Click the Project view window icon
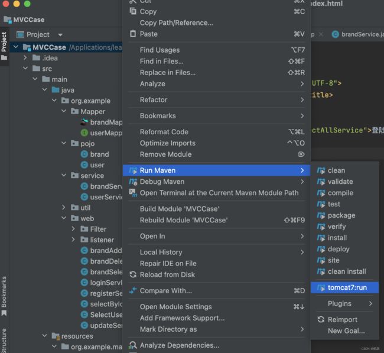Viewport: 384px width, 353px height. 20,34
